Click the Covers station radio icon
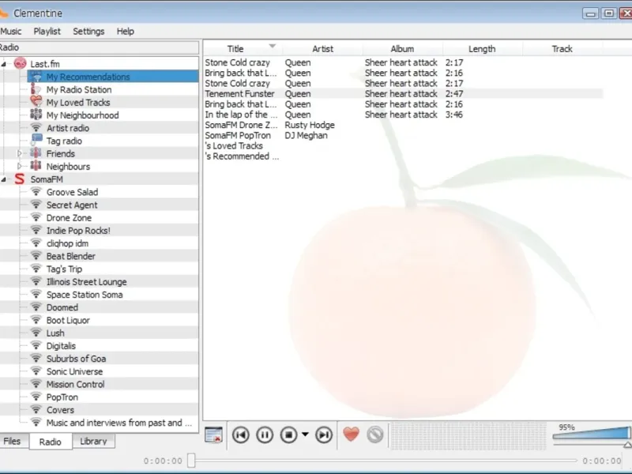The width and height of the screenshot is (632, 474). pos(36,410)
